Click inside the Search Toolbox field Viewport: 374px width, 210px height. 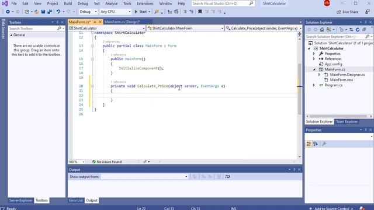coord(33,29)
